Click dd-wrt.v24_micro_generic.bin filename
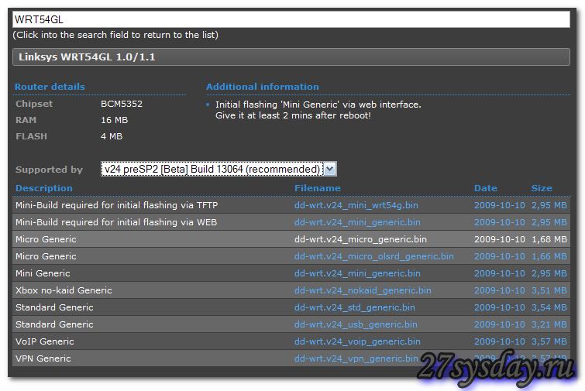585x391 pixels. [360, 239]
